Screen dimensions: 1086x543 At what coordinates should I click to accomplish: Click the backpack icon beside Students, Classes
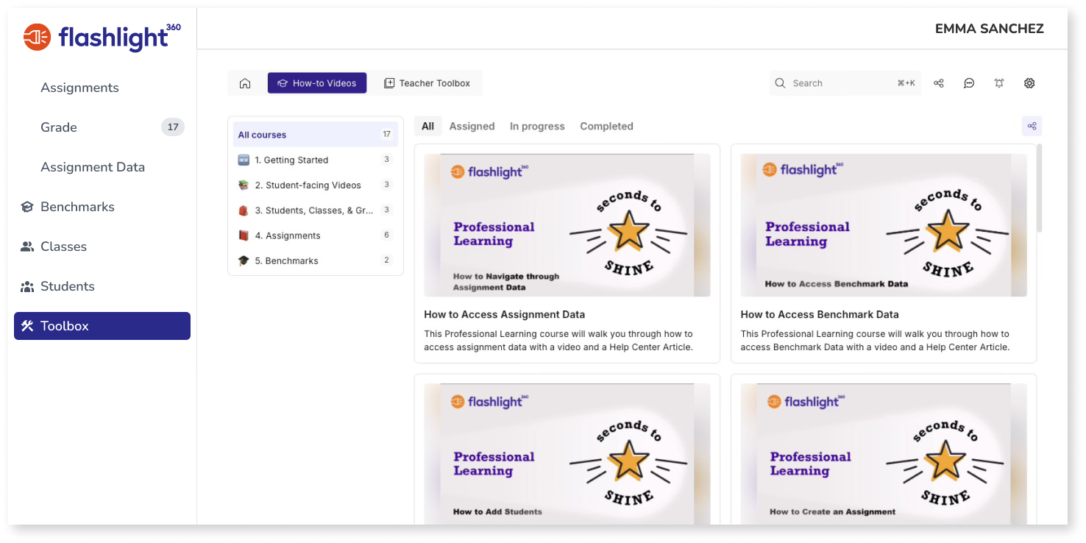click(244, 210)
